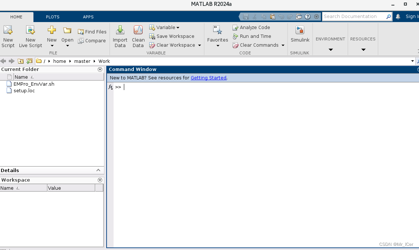Click Browse for folder icon
This screenshot has height=250, width=419.
[29, 61]
